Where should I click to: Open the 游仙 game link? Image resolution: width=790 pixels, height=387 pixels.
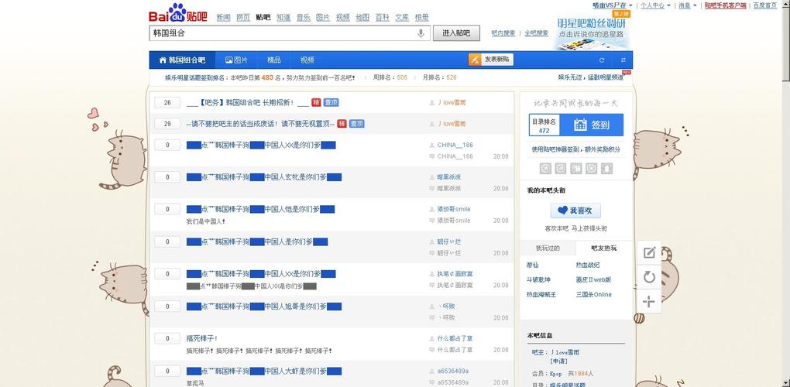[x=533, y=265]
